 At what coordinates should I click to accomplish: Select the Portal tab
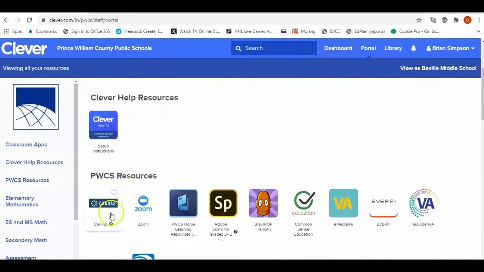(x=368, y=48)
